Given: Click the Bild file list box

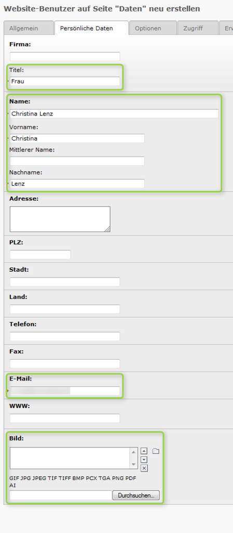Looking at the screenshot, I should tap(70, 458).
